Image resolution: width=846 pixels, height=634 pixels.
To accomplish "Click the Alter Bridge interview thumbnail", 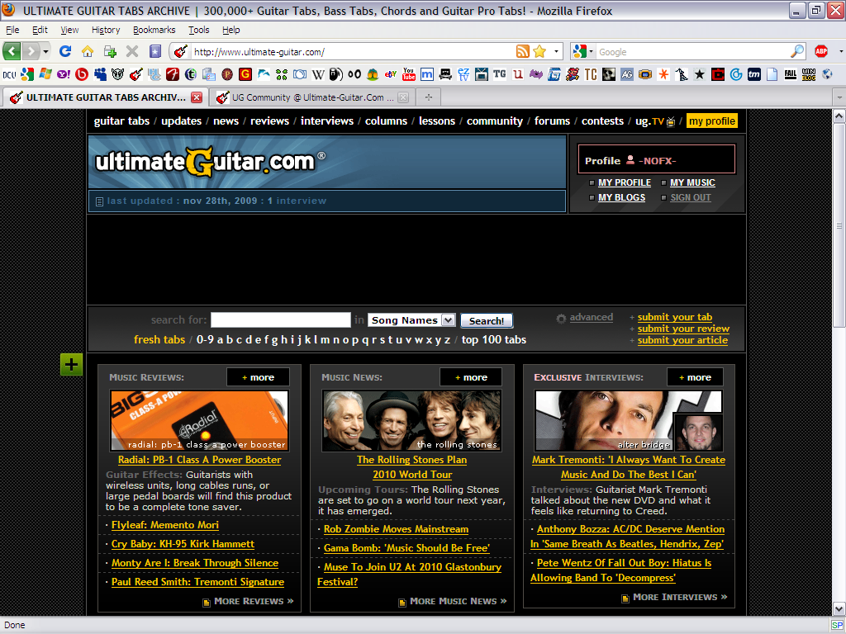I will 629,420.
